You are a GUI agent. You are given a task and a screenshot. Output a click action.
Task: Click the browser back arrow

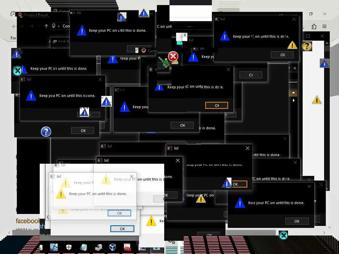15,26
